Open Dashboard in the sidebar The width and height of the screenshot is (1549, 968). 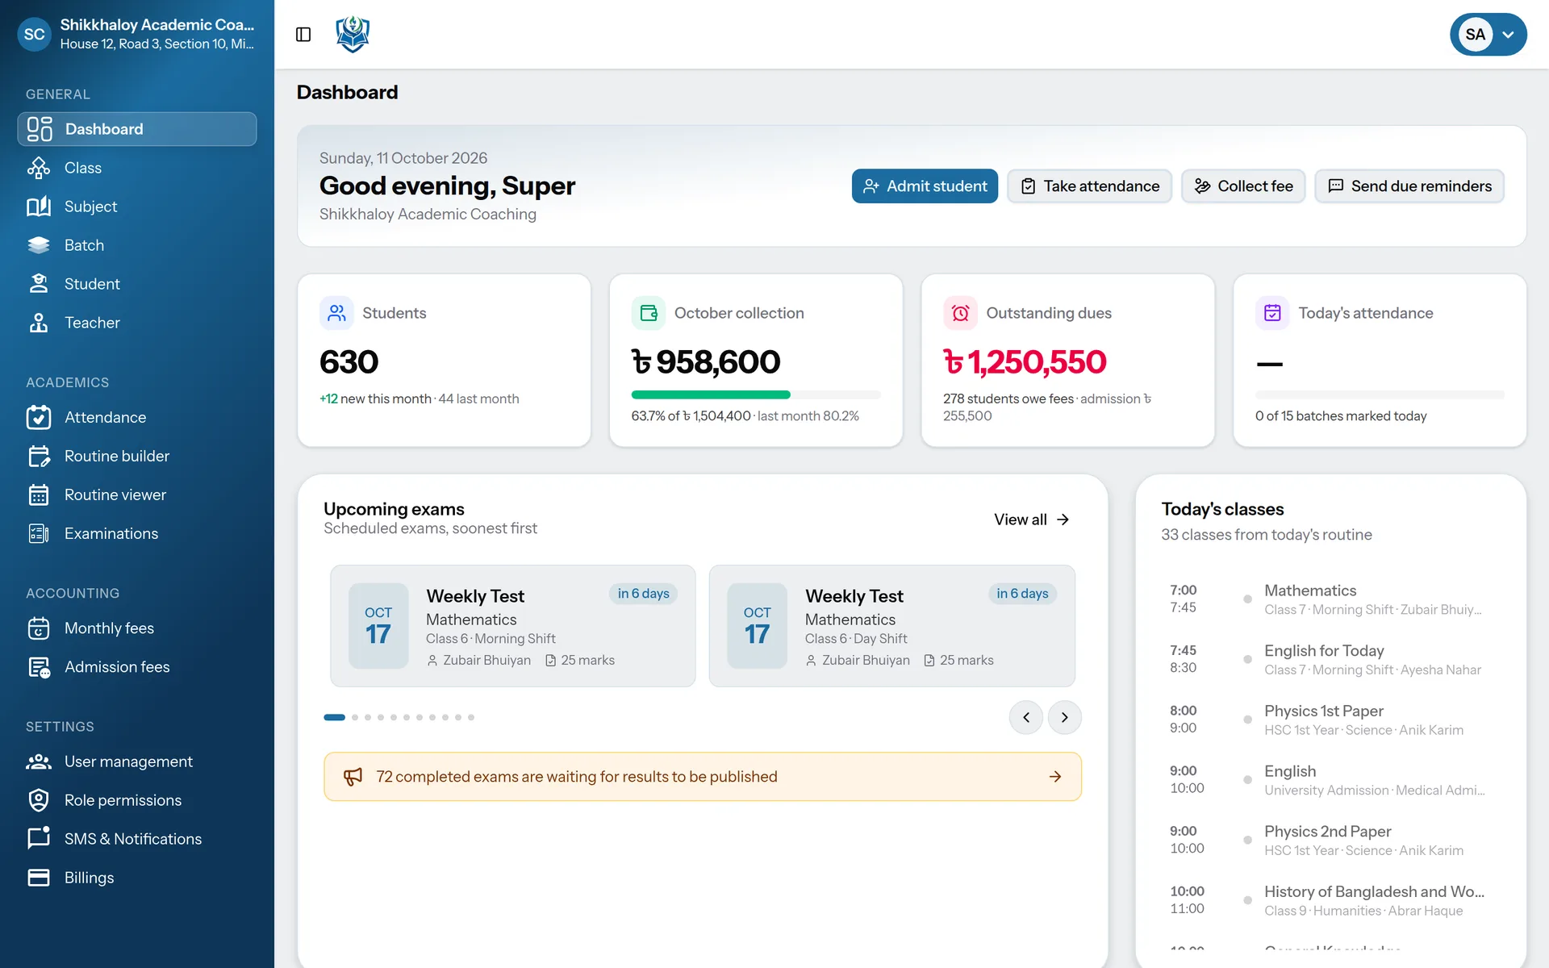pos(137,129)
